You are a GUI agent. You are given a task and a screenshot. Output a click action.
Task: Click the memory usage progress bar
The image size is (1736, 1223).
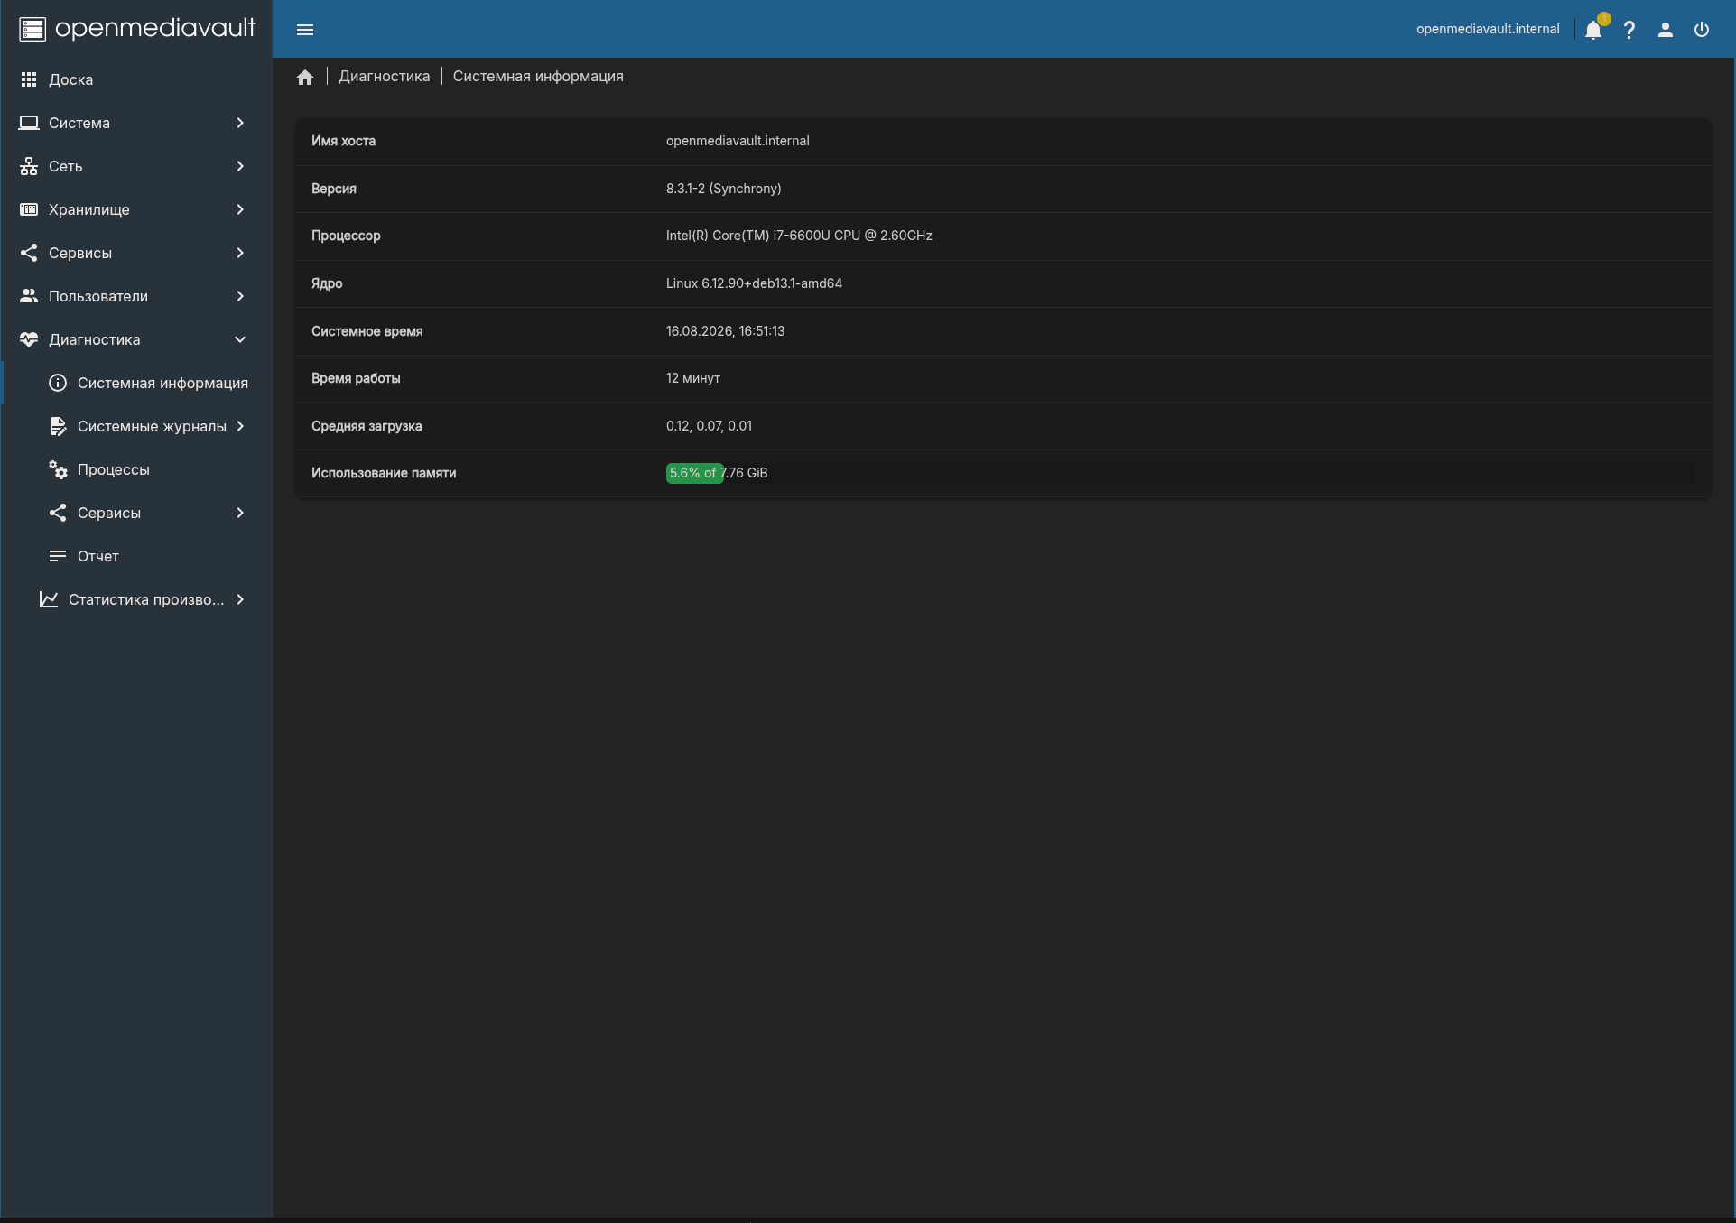pos(1181,473)
